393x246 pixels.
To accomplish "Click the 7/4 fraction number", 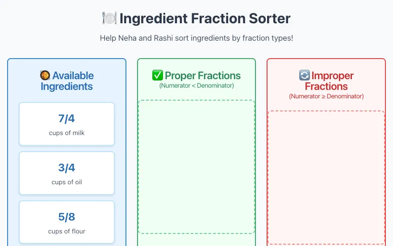I will 67,119.
